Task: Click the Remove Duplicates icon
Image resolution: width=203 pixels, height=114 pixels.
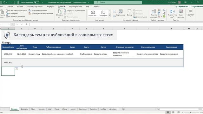Action: coord(159,13)
